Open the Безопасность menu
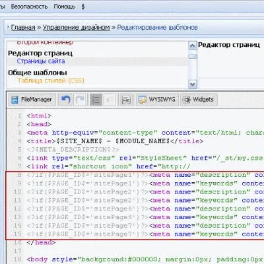This screenshot has height=264, width=264. pos(29,7)
